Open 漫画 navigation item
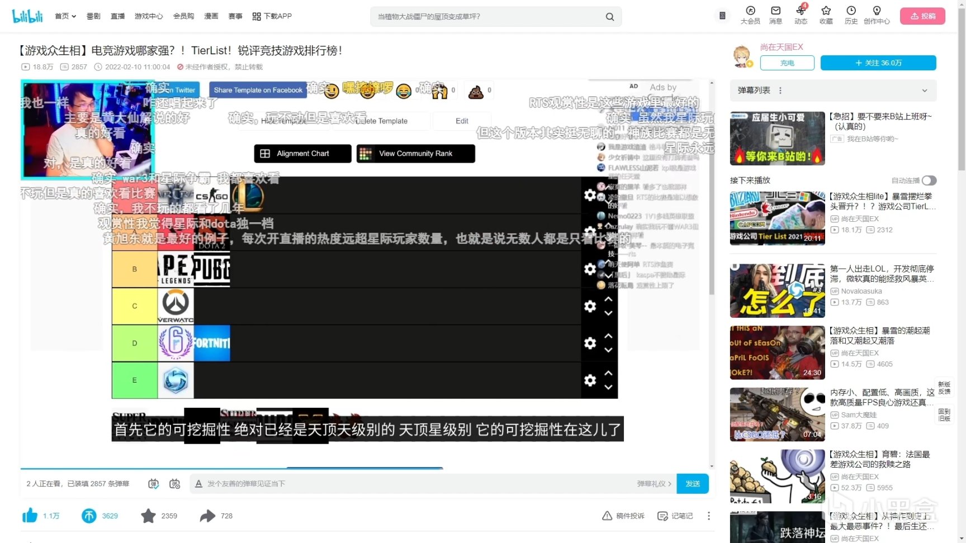The width and height of the screenshot is (966, 543). pyautogui.click(x=211, y=16)
